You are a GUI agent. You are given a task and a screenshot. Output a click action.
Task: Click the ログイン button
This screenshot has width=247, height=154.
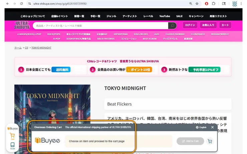tap(190, 25)
